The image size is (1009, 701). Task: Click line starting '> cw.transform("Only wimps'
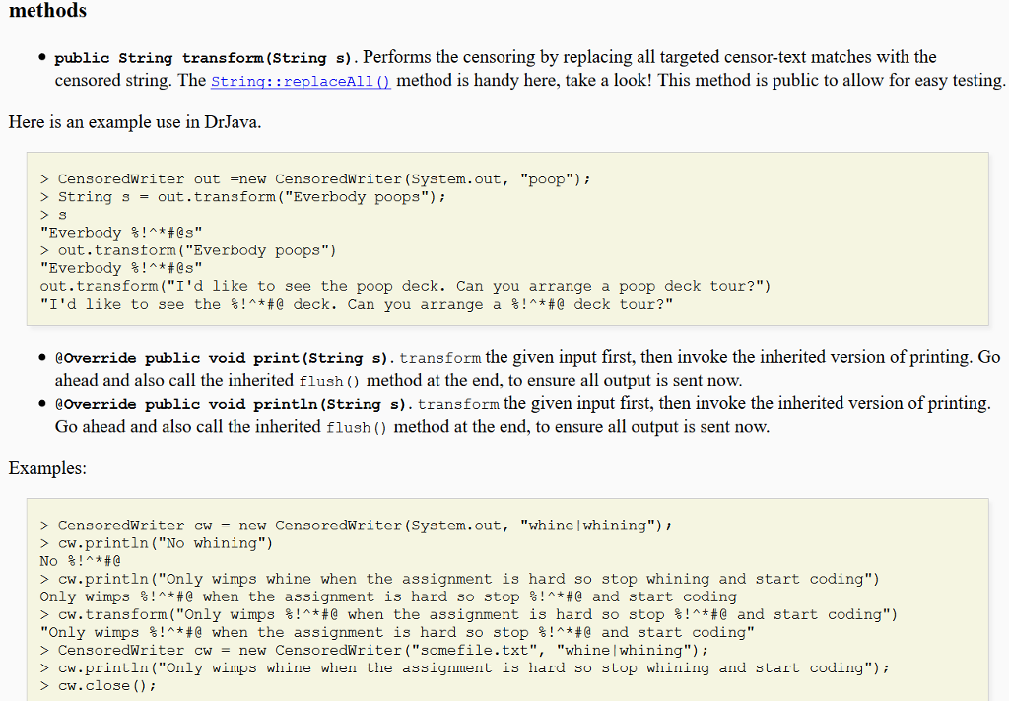[x=468, y=615]
